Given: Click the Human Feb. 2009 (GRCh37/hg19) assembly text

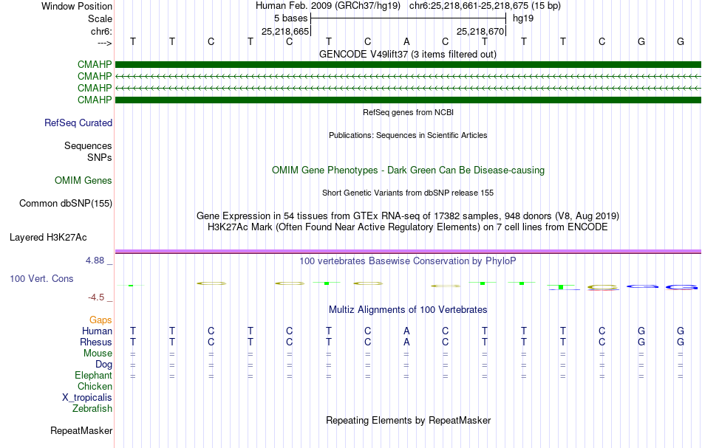Looking at the screenshot, I should [330, 6].
